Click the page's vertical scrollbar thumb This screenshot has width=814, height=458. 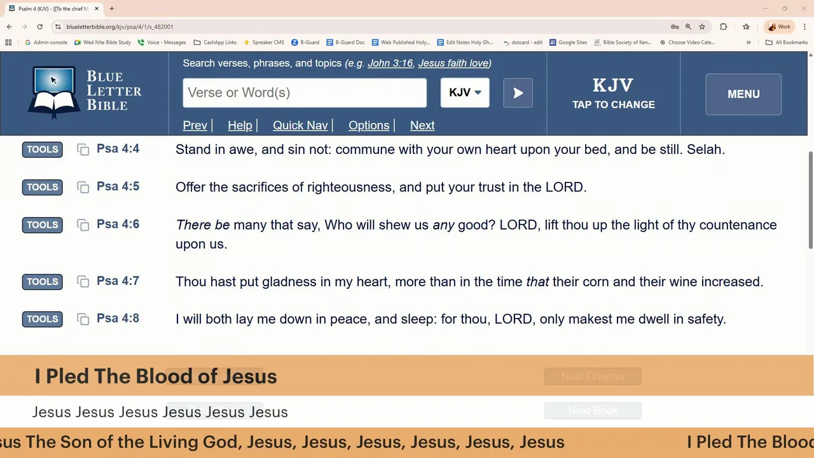(x=810, y=200)
